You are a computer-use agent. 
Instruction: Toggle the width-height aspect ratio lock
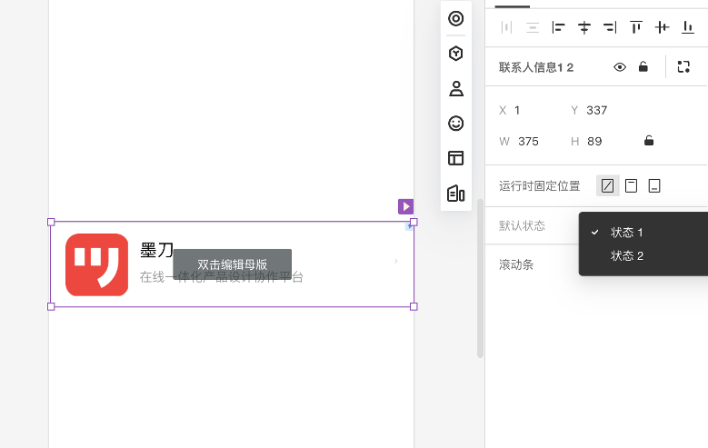pyautogui.click(x=649, y=141)
